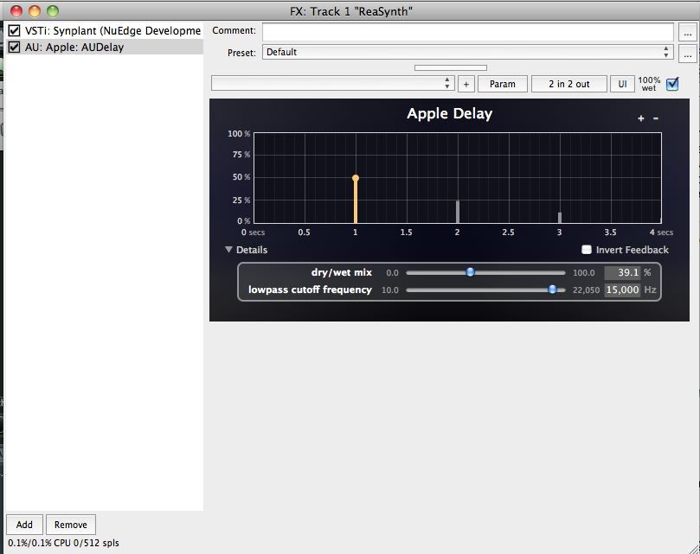This screenshot has height=554, width=700.
Task: Click the orange delay time handle at 1 sec
Action: click(x=356, y=178)
